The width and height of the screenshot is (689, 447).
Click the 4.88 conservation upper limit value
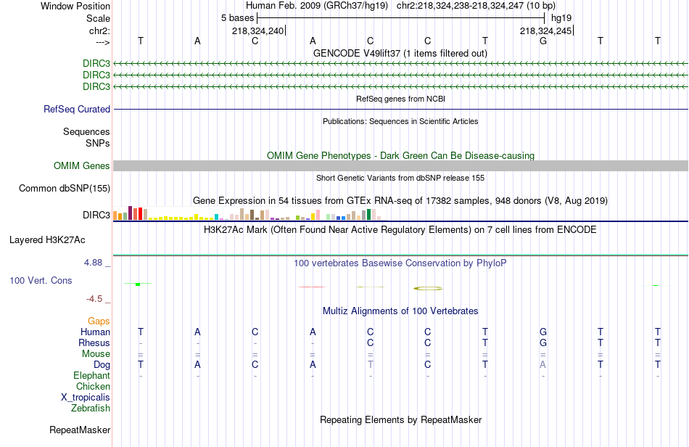pos(93,263)
